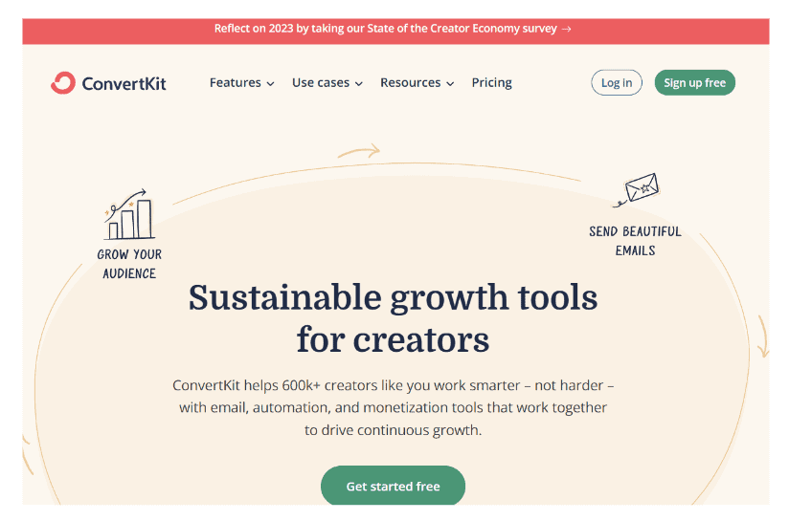Screen dimensions: 789x521
Task: Click the bar chart growth icon
Action: (129, 214)
